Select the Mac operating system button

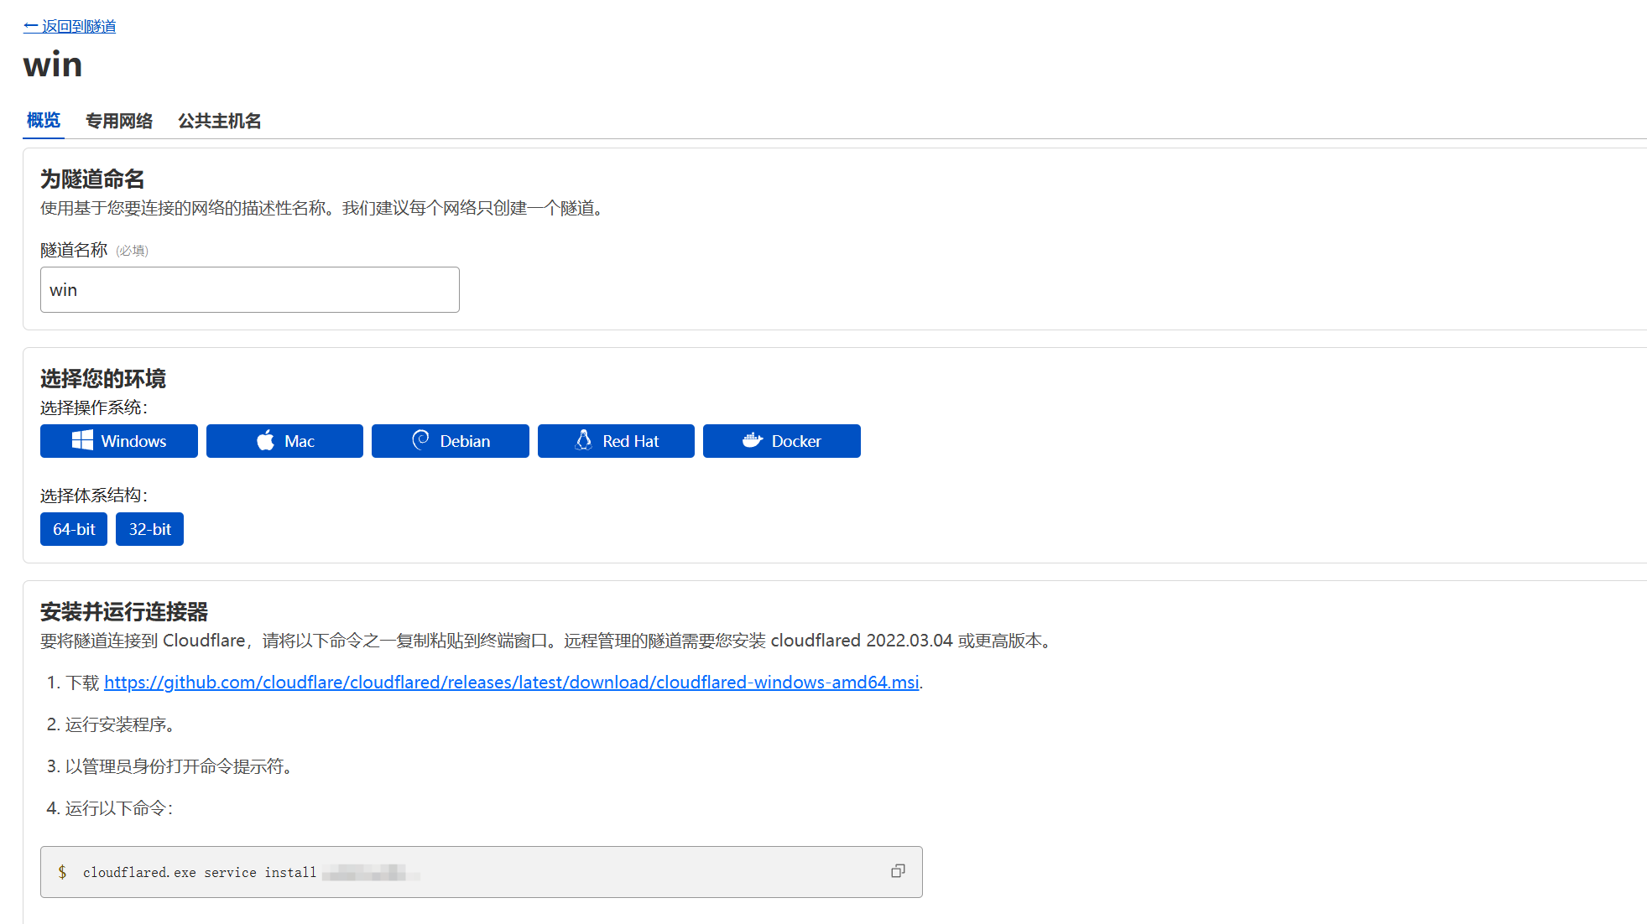coord(284,441)
